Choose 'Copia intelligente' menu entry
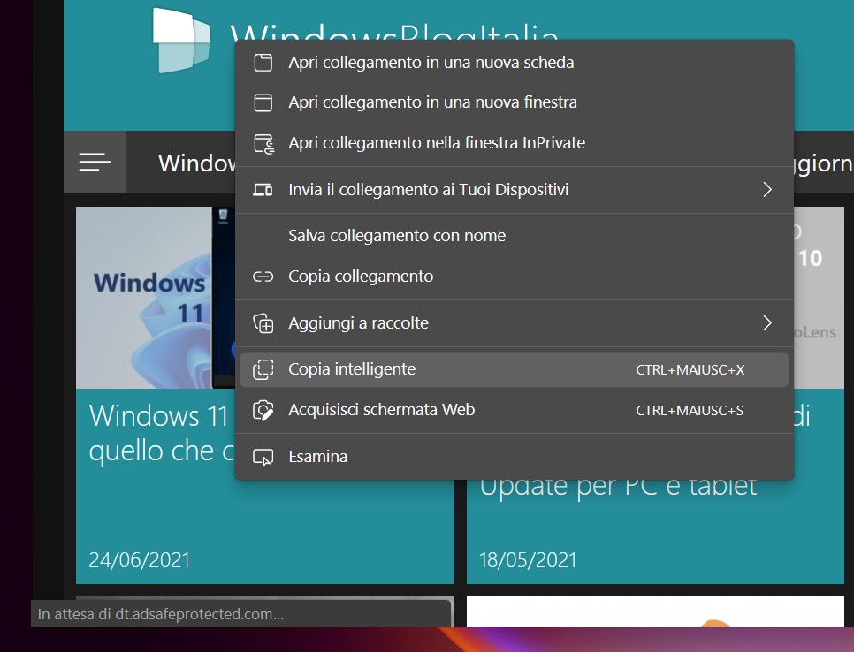The image size is (854, 652). click(515, 369)
